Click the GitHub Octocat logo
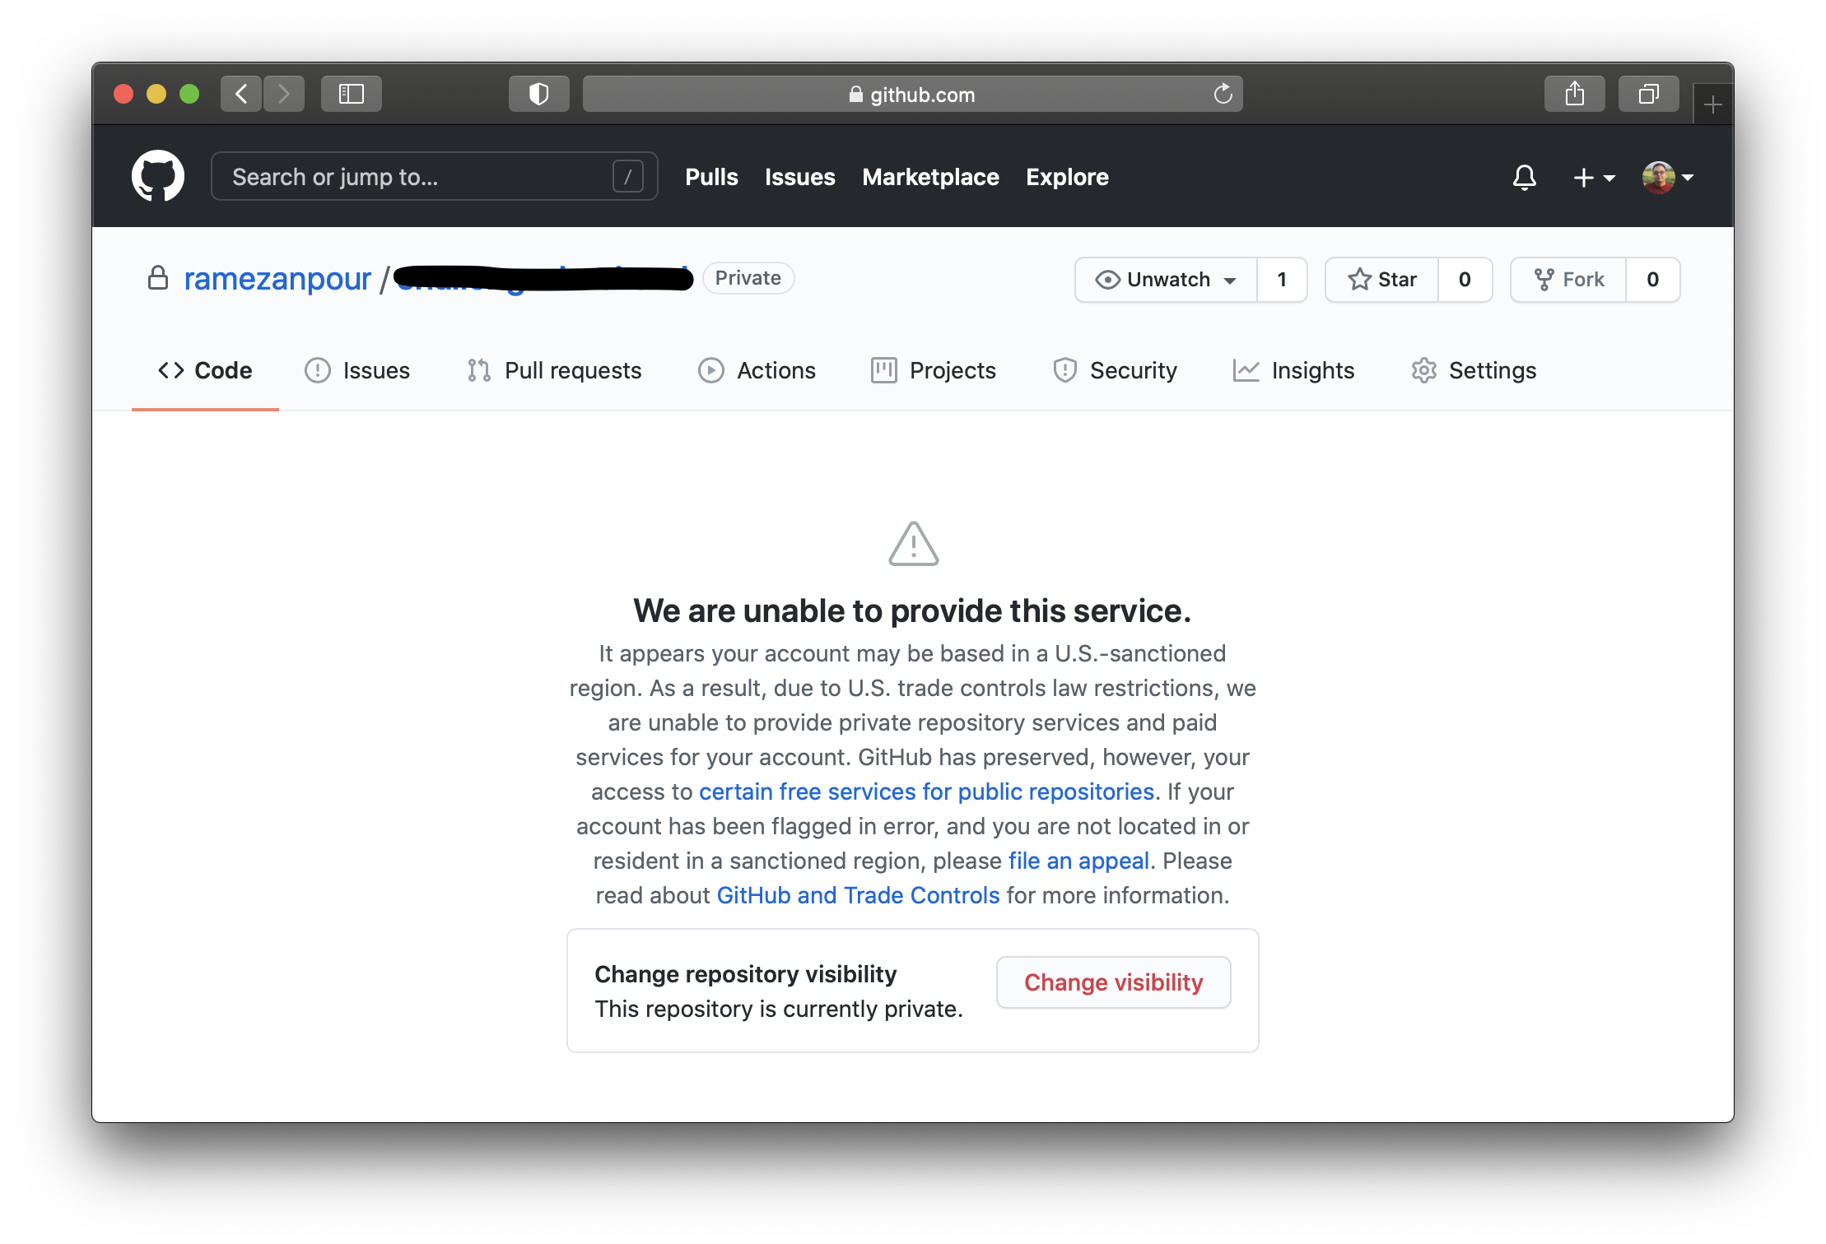The image size is (1826, 1244). [158, 176]
